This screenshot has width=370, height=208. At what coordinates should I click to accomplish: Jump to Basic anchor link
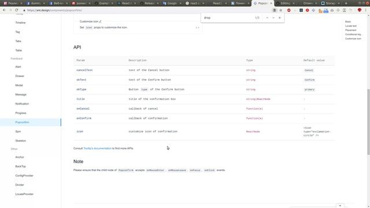point(348,22)
